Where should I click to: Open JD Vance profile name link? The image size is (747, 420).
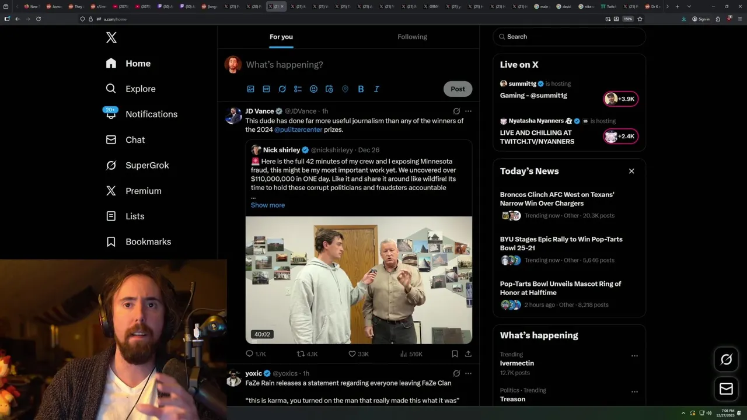260,111
